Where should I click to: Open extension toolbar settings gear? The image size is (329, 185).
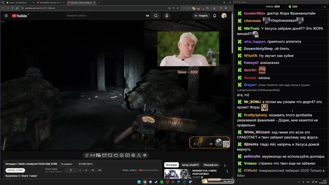pyautogui.click(x=145, y=155)
